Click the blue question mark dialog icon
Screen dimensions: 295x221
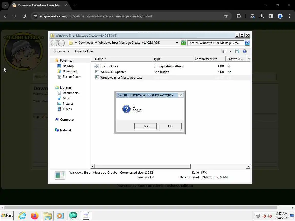(126, 109)
